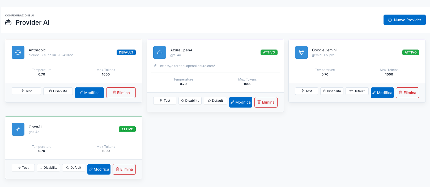This screenshot has width=430, height=187.
Task: Click the link icon beside the Azure URL
Action: [155, 66]
